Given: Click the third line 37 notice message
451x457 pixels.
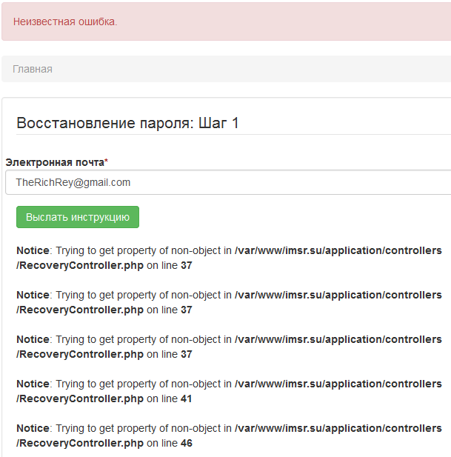Looking at the screenshot, I should (x=229, y=347).
